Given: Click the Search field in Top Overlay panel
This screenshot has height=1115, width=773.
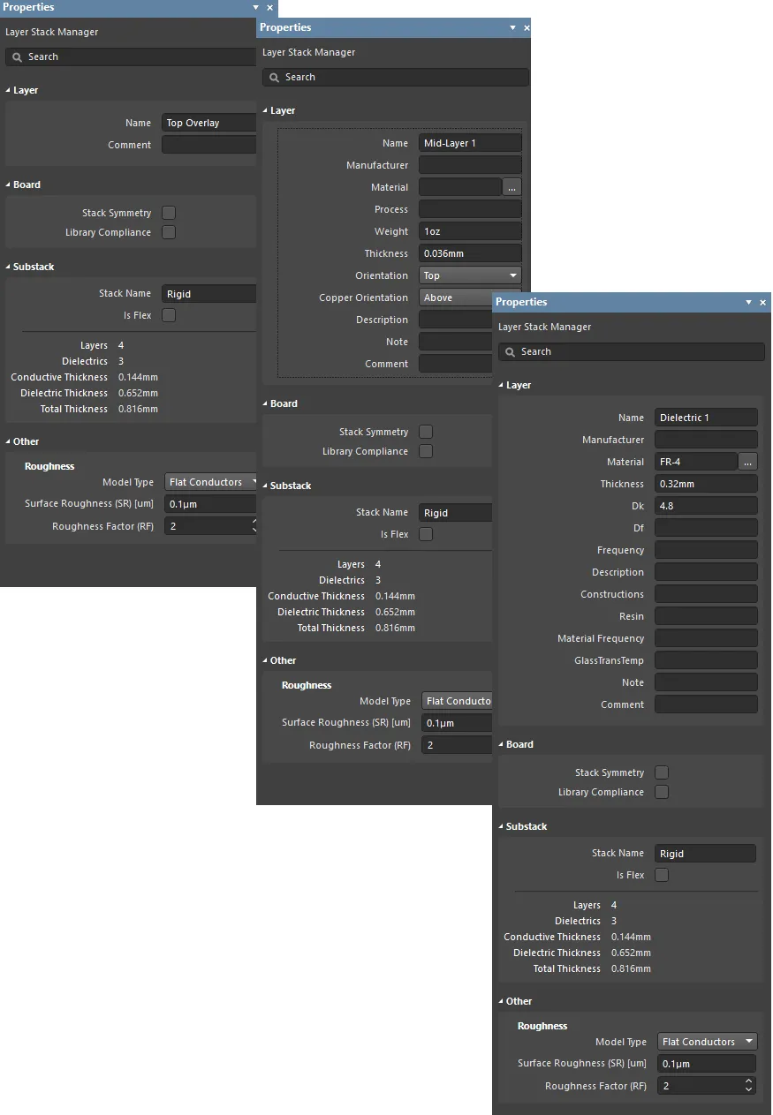Looking at the screenshot, I should [x=131, y=57].
